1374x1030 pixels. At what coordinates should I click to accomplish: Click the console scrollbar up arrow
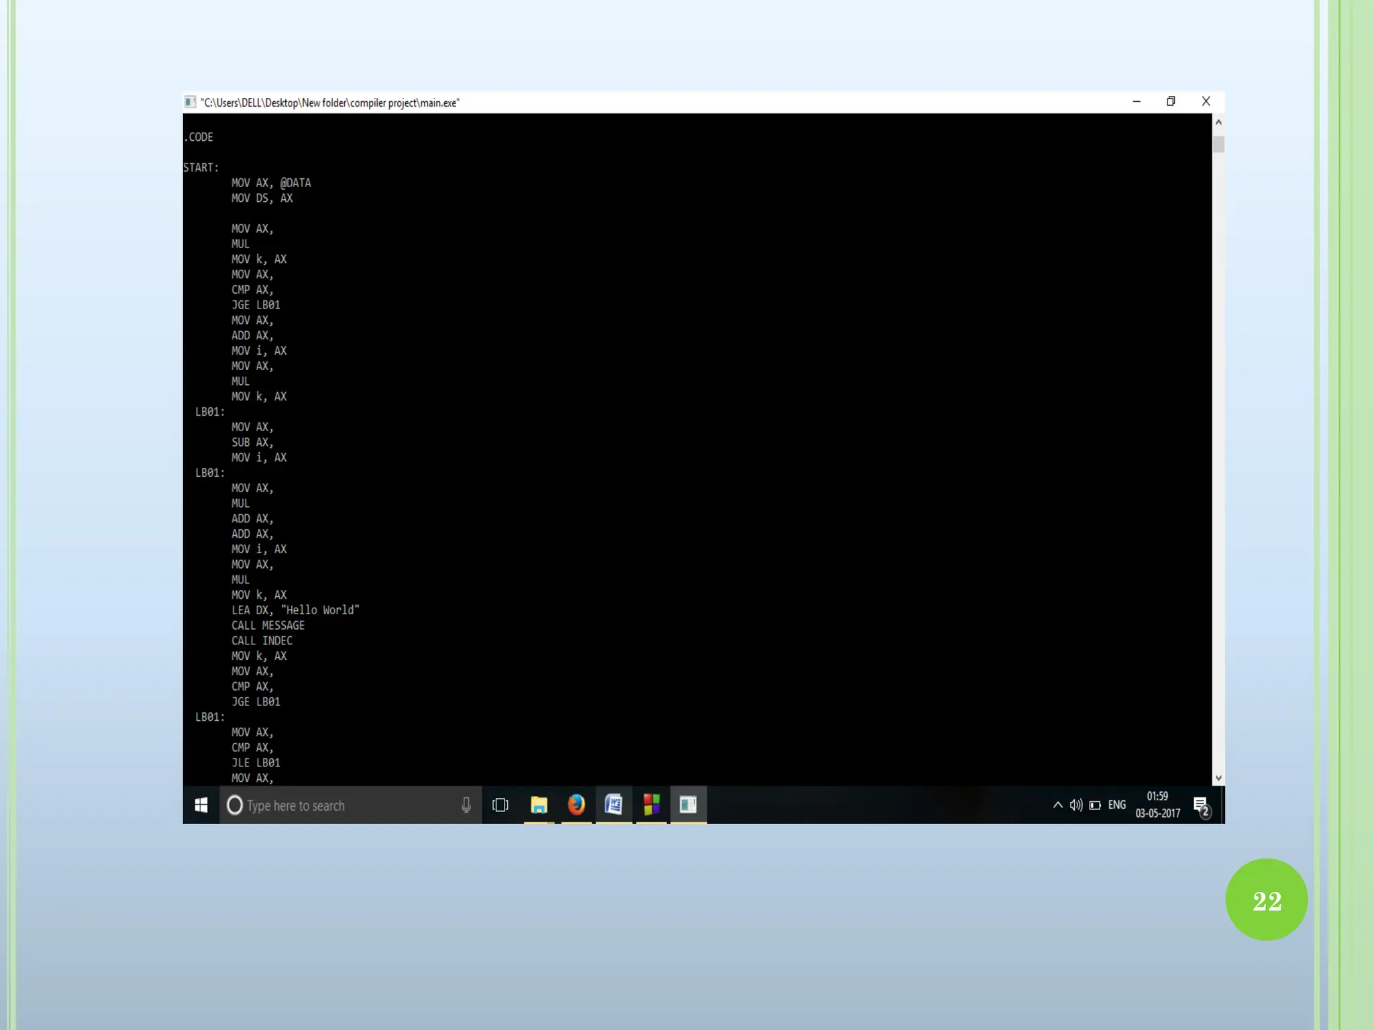[x=1218, y=123]
